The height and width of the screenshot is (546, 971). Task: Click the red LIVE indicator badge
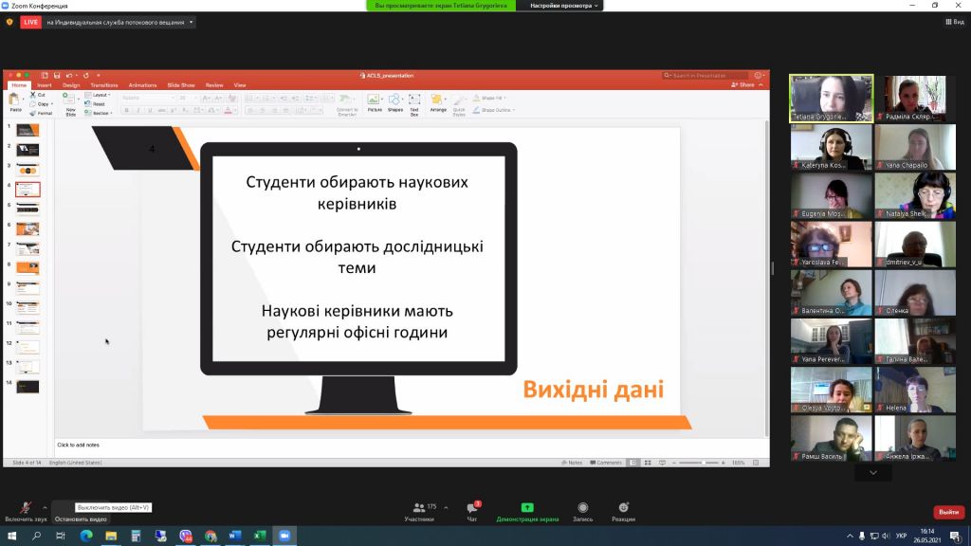point(30,23)
